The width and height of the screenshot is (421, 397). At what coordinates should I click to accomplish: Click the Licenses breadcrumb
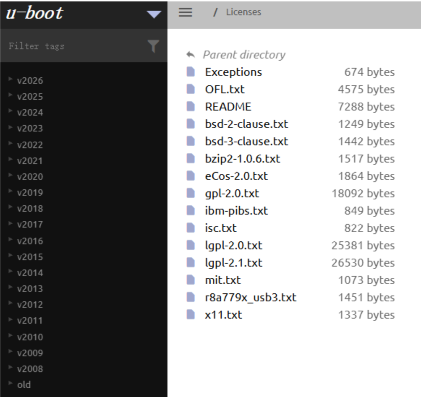[x=243, y=12]
